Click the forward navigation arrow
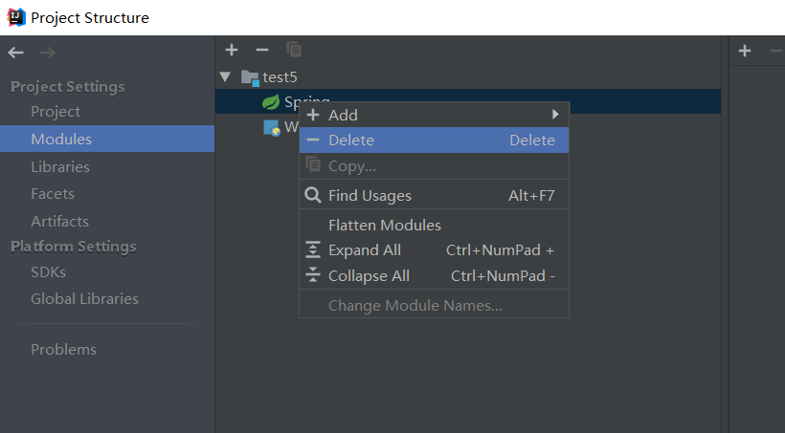The image size is (785, 433). pyautogui.click(x=47, y=54)
